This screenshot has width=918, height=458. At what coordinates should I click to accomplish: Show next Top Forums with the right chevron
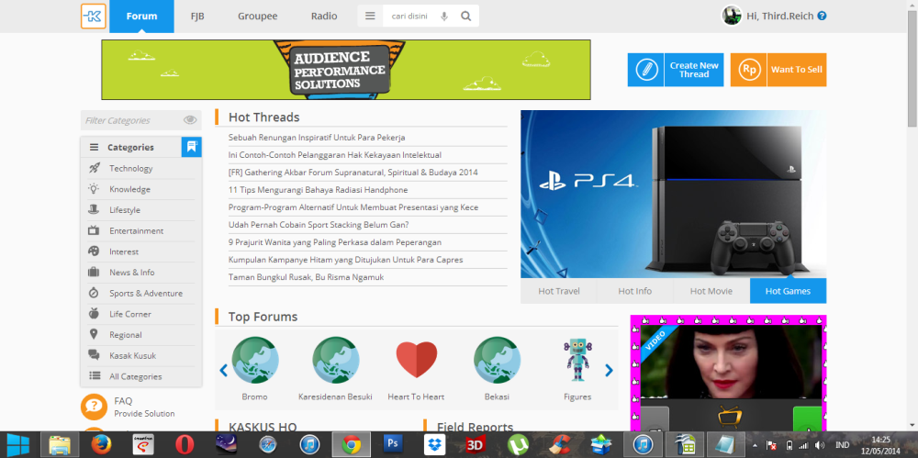point(609,370)
